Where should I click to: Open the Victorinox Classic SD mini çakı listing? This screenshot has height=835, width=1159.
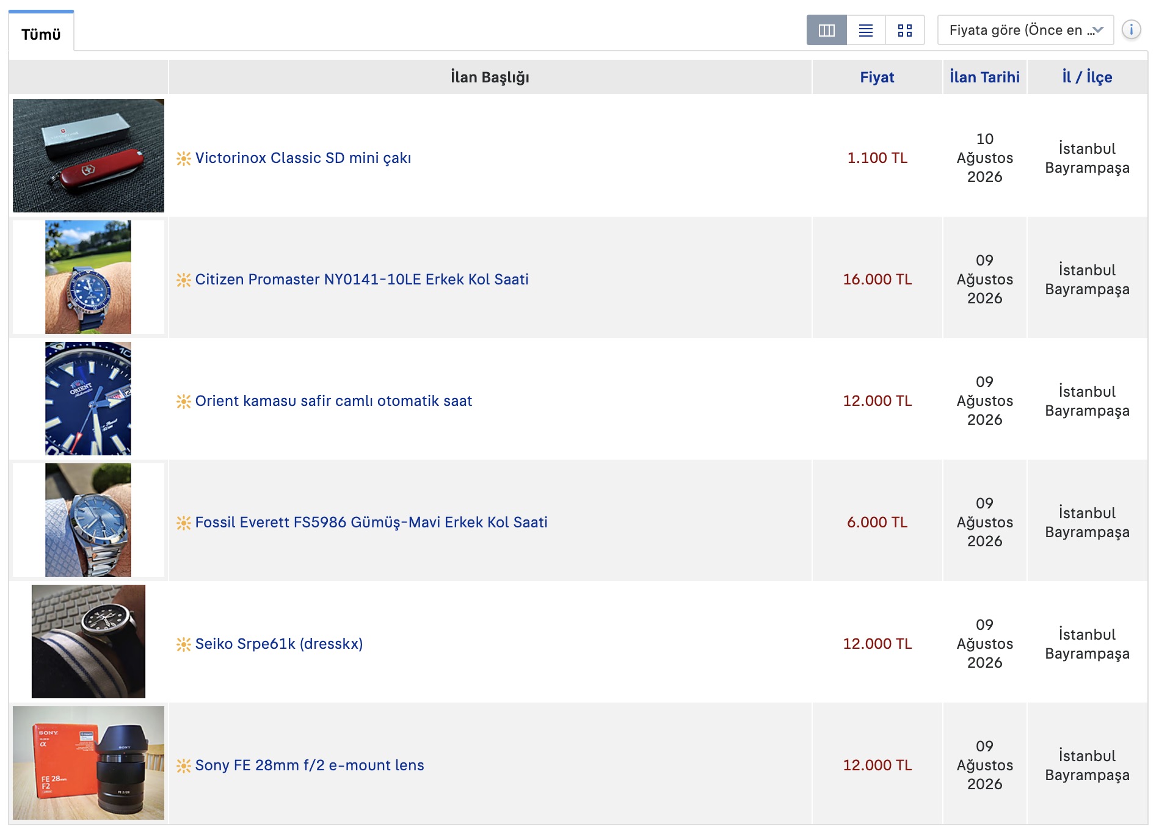click(x=303, y=158)
